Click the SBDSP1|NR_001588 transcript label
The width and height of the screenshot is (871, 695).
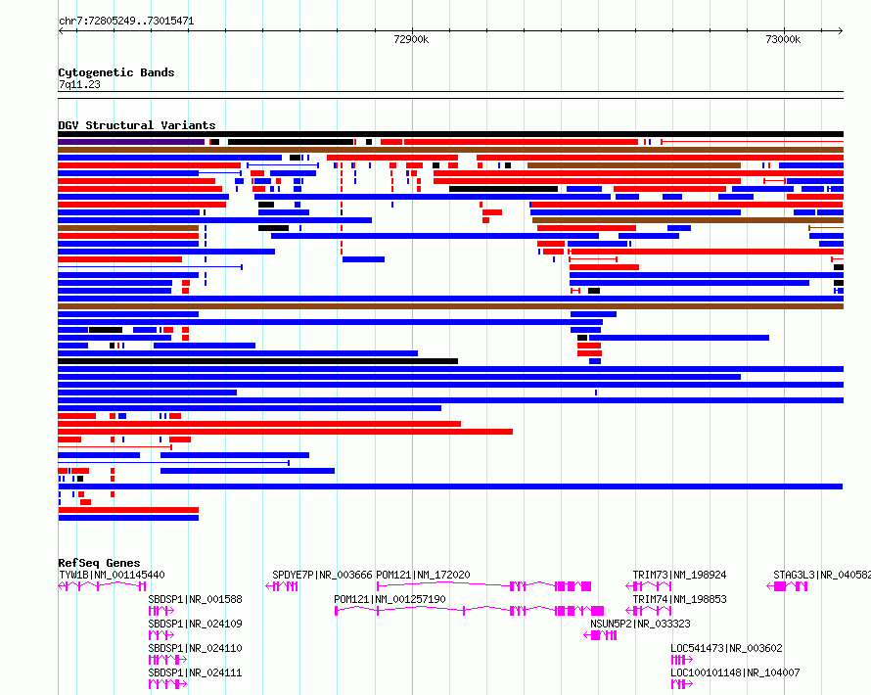(x=195, y=599)
